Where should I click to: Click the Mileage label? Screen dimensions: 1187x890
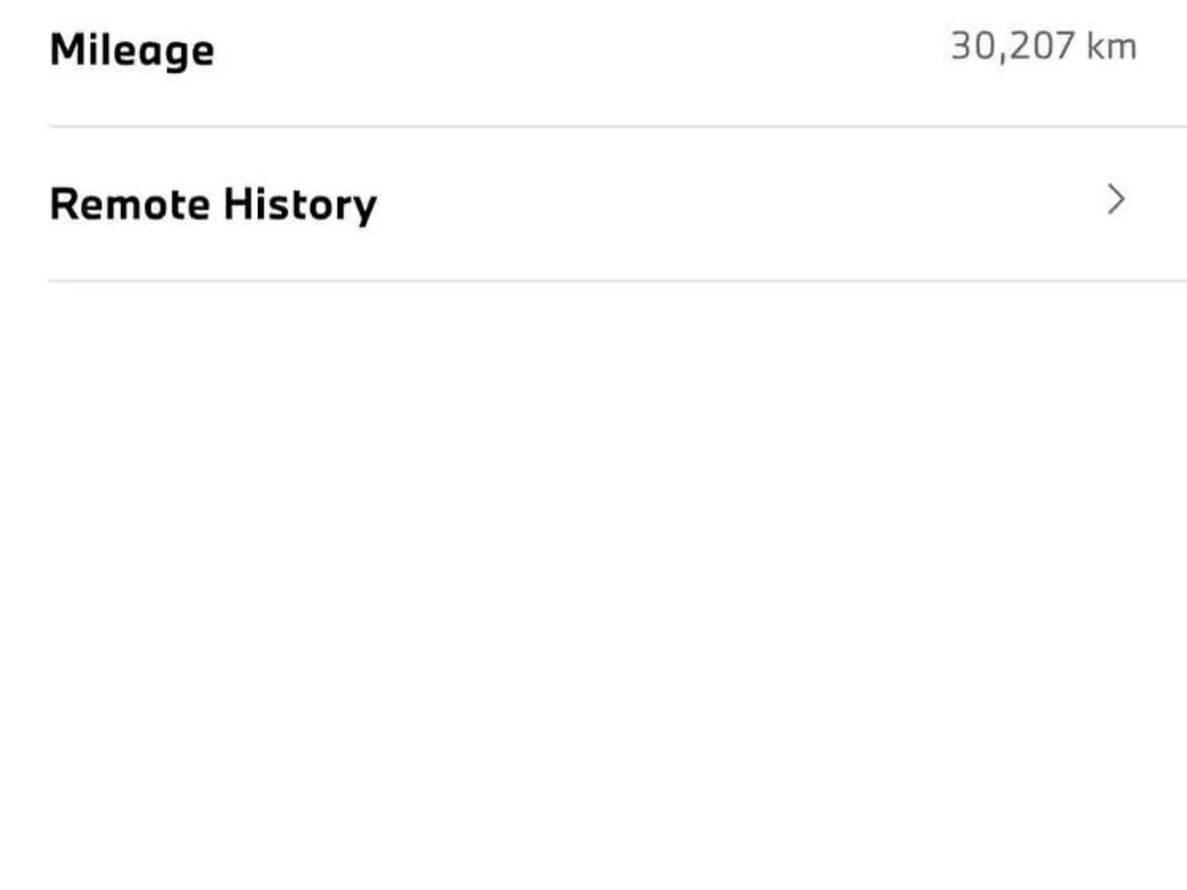(x=132, y=50)
